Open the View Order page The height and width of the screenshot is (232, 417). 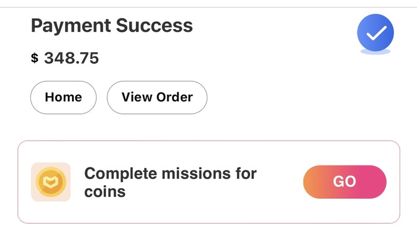coord(157,97)
